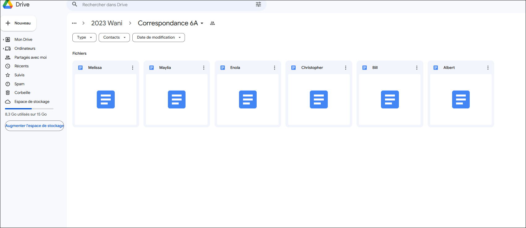The height and width of the screenshot is (228, 526).
Task: Open three-dot menu for Enola document
Action: click(275, 68)
